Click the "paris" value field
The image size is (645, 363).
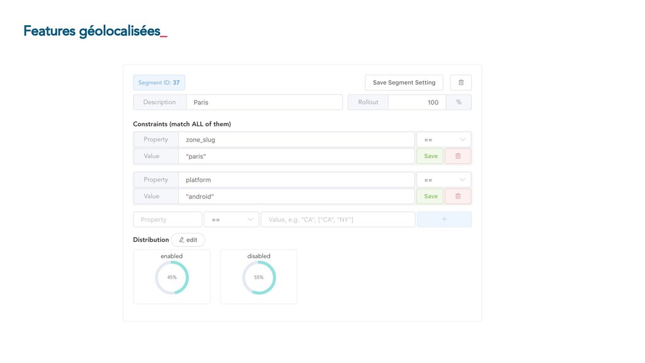point(296,156)
